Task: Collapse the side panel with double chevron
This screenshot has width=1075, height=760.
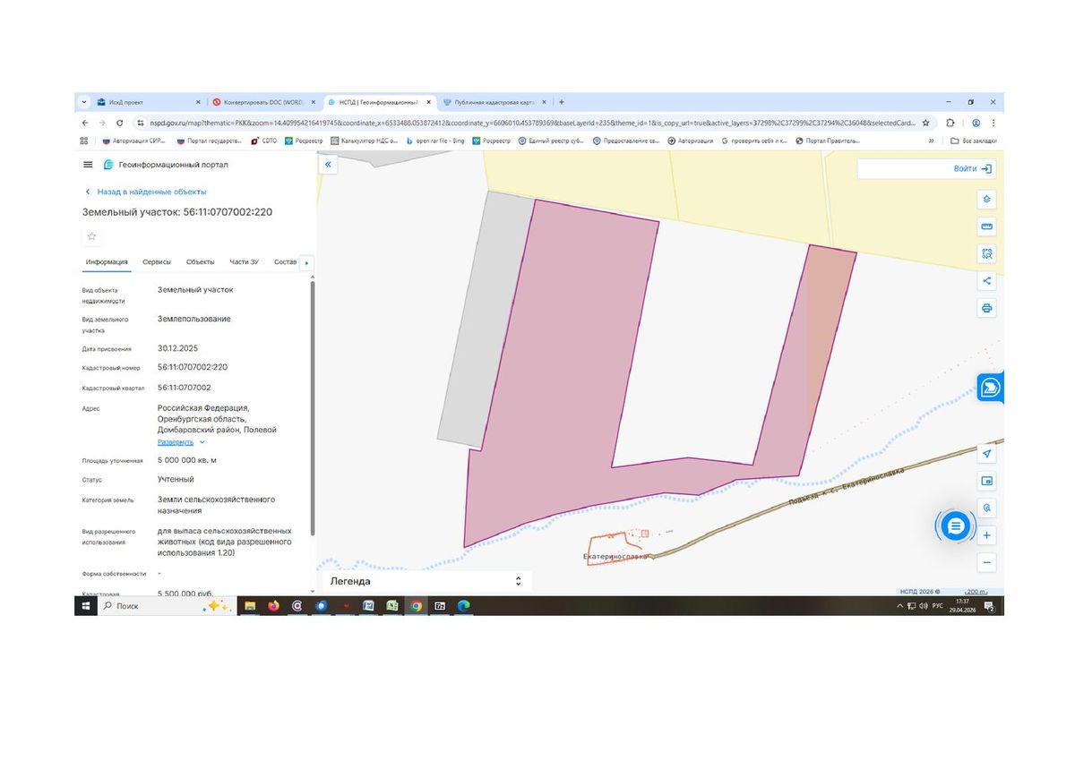Action: pyautogui.click(x=328, y=165)
